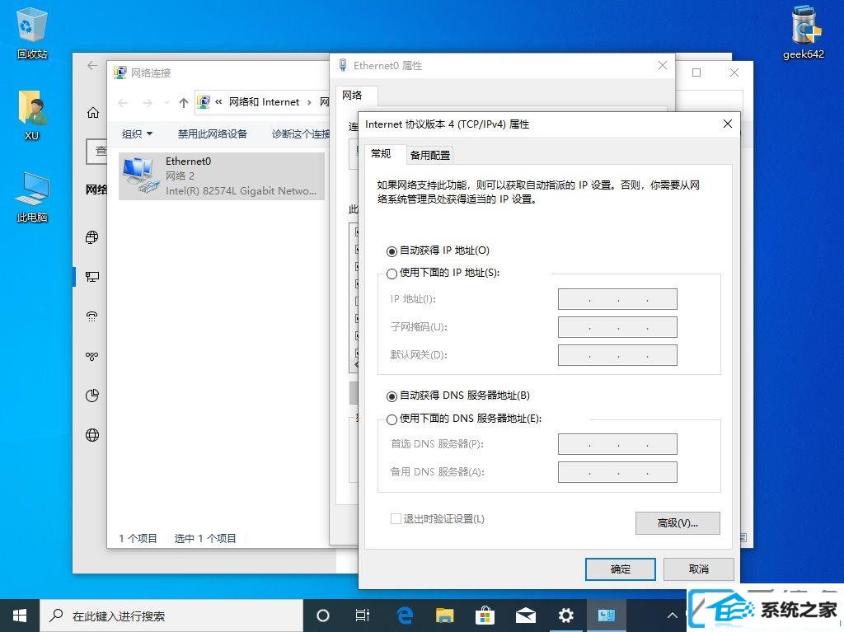Click the alternate DNS server field
Viewport: 844px width, 632px height.
click(x=617, y=472)
